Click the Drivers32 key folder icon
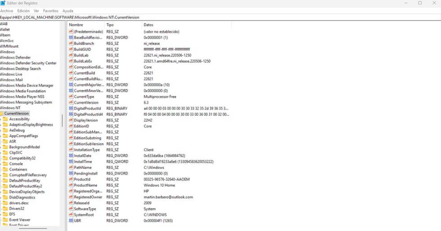The image size is (441, 231). point(5,209)
